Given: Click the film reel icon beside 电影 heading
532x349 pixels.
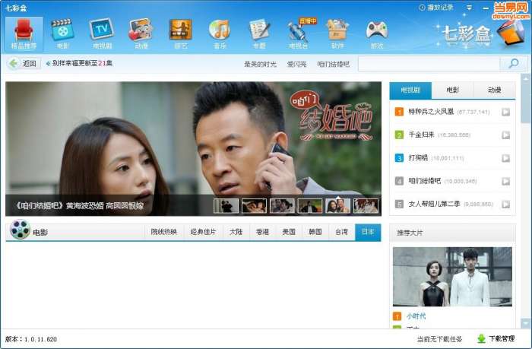Looking at the screenshot, I should pos(20,230).
